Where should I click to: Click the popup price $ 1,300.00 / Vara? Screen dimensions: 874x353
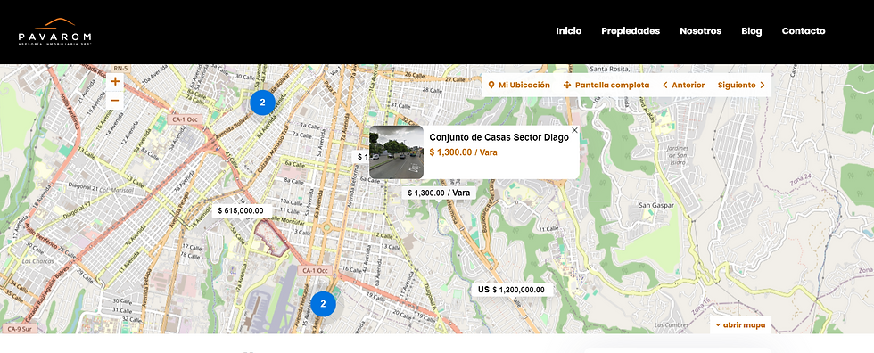point(463,152)
